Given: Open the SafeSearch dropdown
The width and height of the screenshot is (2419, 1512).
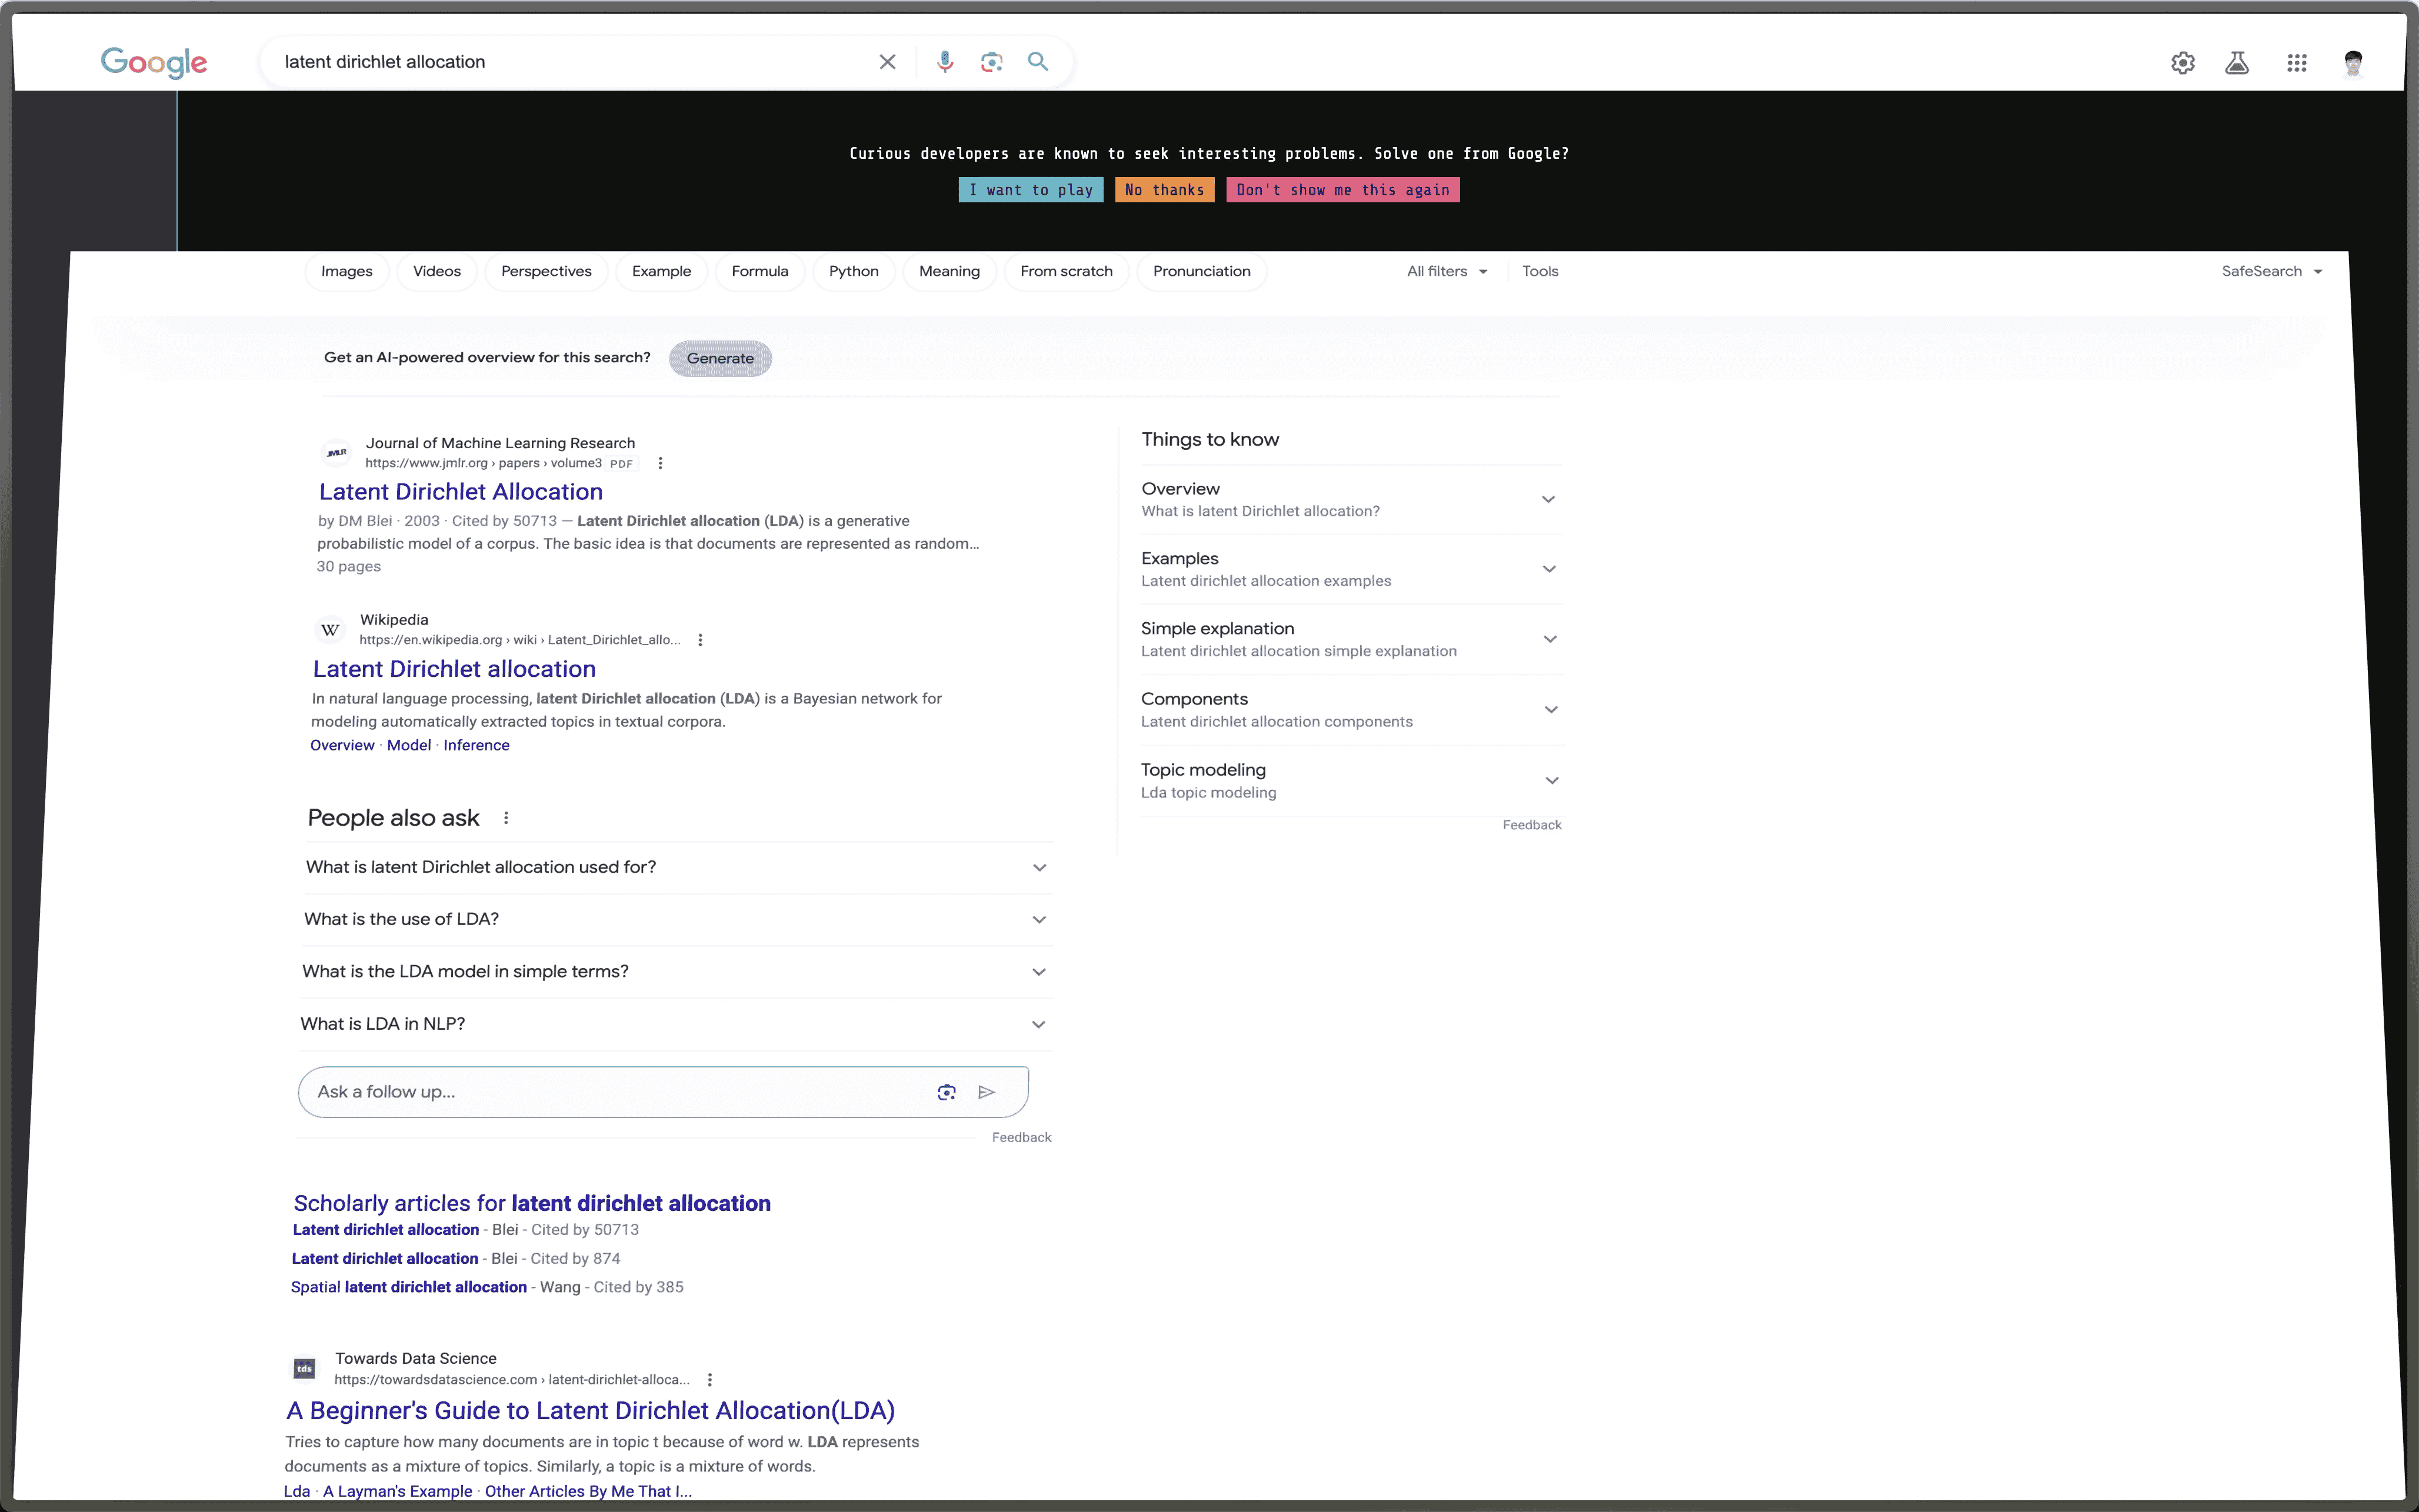Looking at the screenshot, I should click(x=2270, y=271).
